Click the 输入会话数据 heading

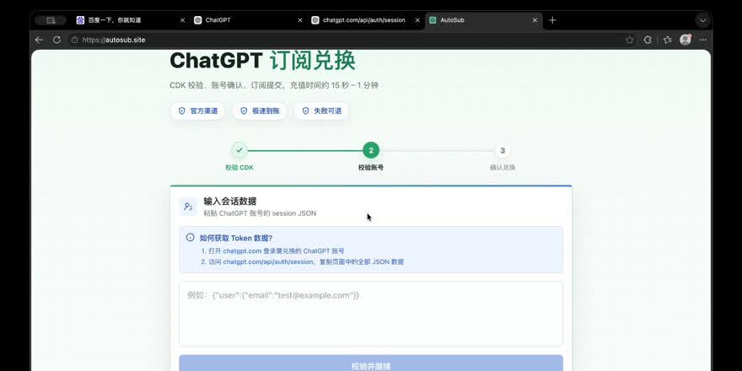click(230, 202)
